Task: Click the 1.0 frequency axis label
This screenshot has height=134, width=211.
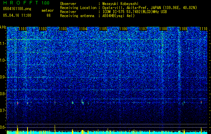Action: [3, 61]
